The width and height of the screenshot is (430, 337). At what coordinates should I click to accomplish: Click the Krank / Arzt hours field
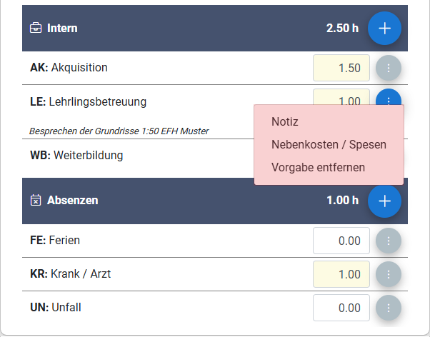point(341,274)
